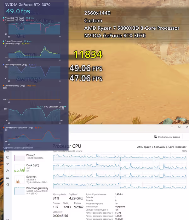Click the first logical processor graph
Screen dimensions: 189x220
click(x=69, y=157)
